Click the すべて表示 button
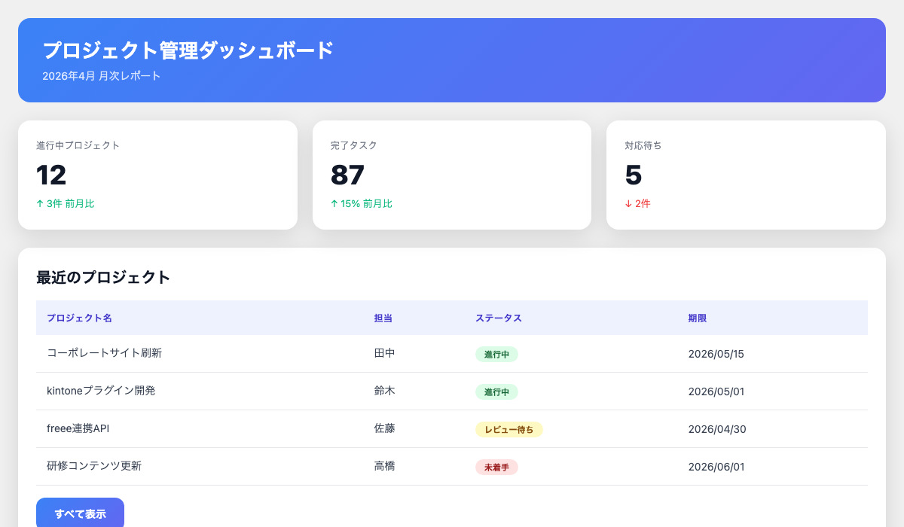 tap(81, 513)
